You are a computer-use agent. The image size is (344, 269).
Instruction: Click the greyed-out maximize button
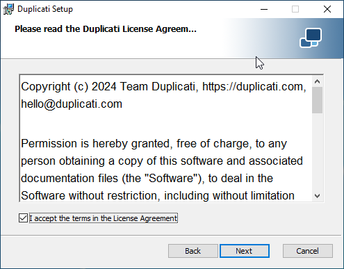coord(295,9)
